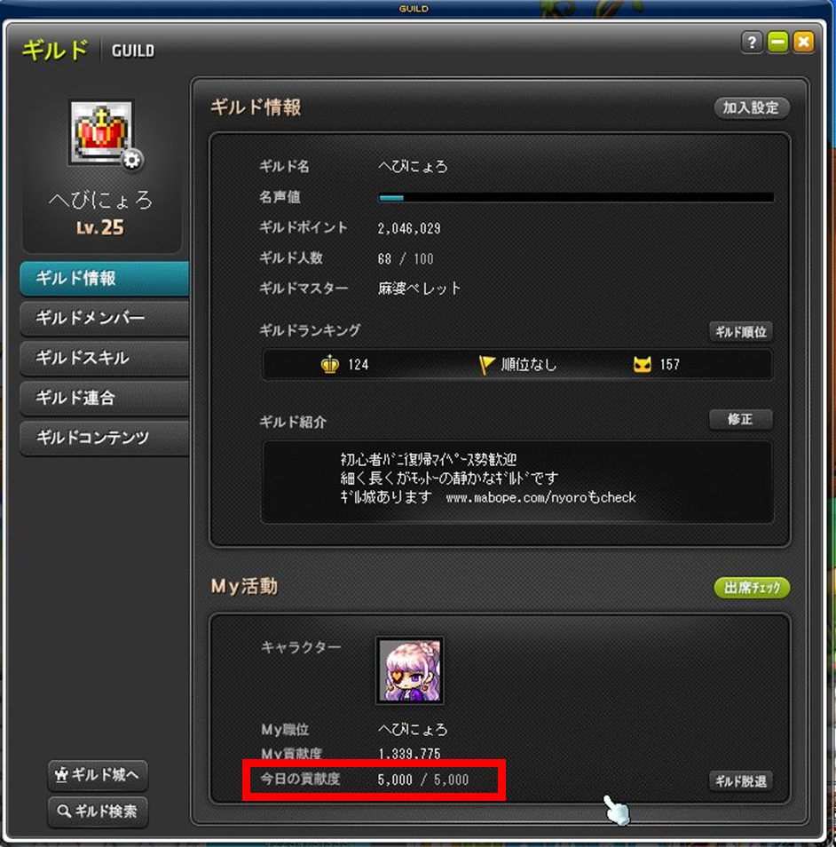Click the yellow cat-face ranking icon

click(642, 365)
